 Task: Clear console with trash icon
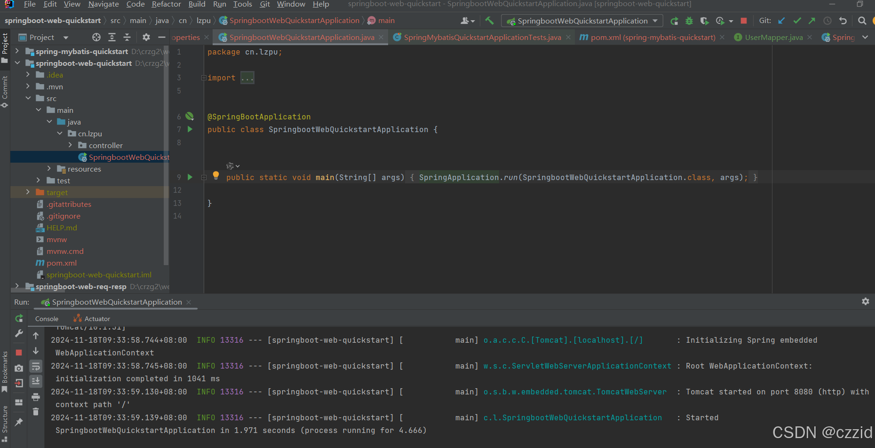(36, 412)
